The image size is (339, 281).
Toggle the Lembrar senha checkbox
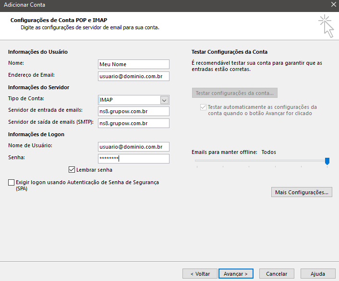72,170
